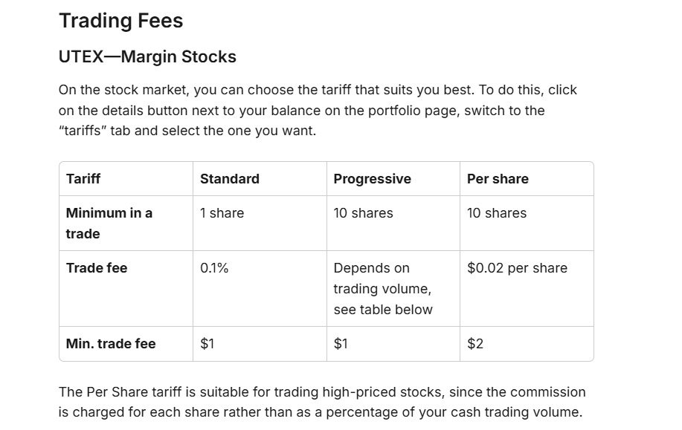Click the $1 minimum fee under Standard
The width and height of the screenshot is (682, 430).
point(208,344)
